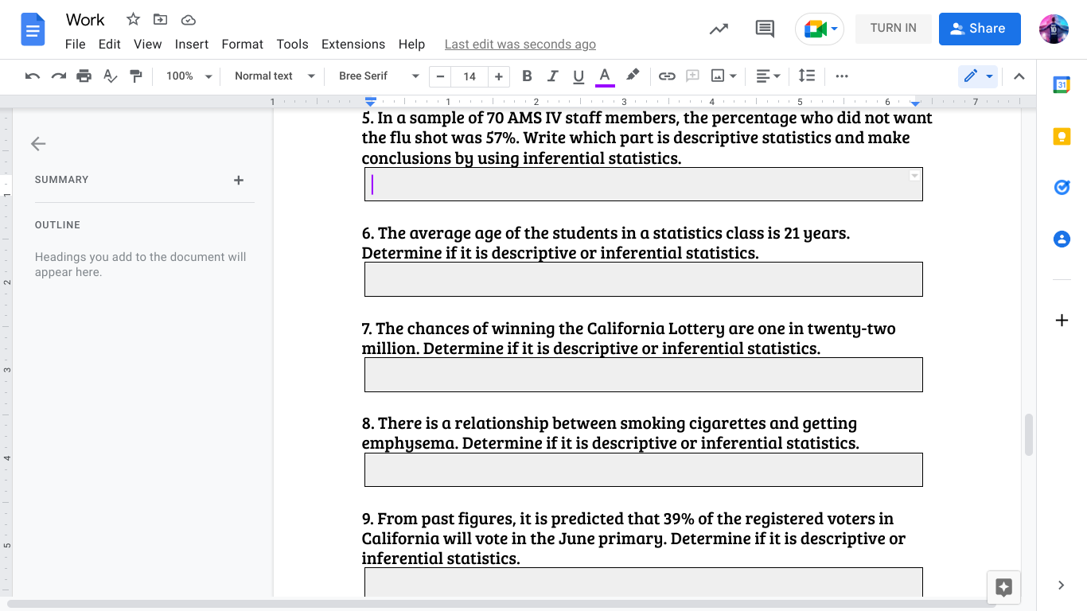Open the Google account avatar
1087x611 pixels.
coord(1054,29)
